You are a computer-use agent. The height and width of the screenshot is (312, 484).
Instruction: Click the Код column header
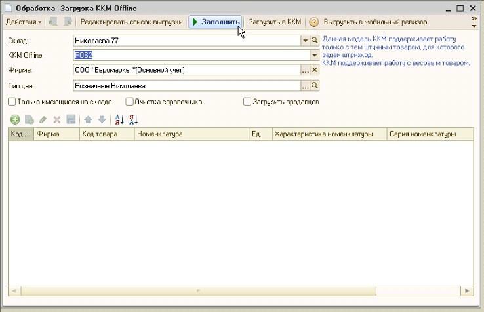pos(21,134)
